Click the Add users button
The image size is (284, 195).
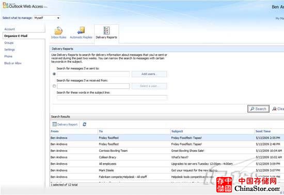coord(149,74)
